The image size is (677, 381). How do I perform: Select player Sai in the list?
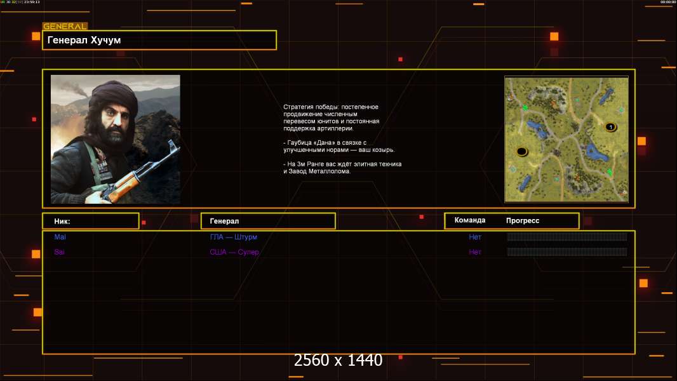point(59,252)
